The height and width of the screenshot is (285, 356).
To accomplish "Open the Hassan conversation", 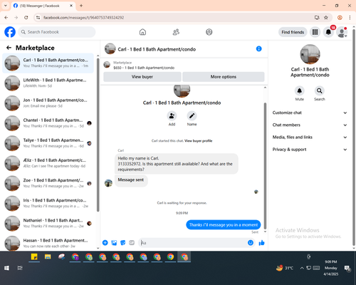I will (x=48, y=243).
